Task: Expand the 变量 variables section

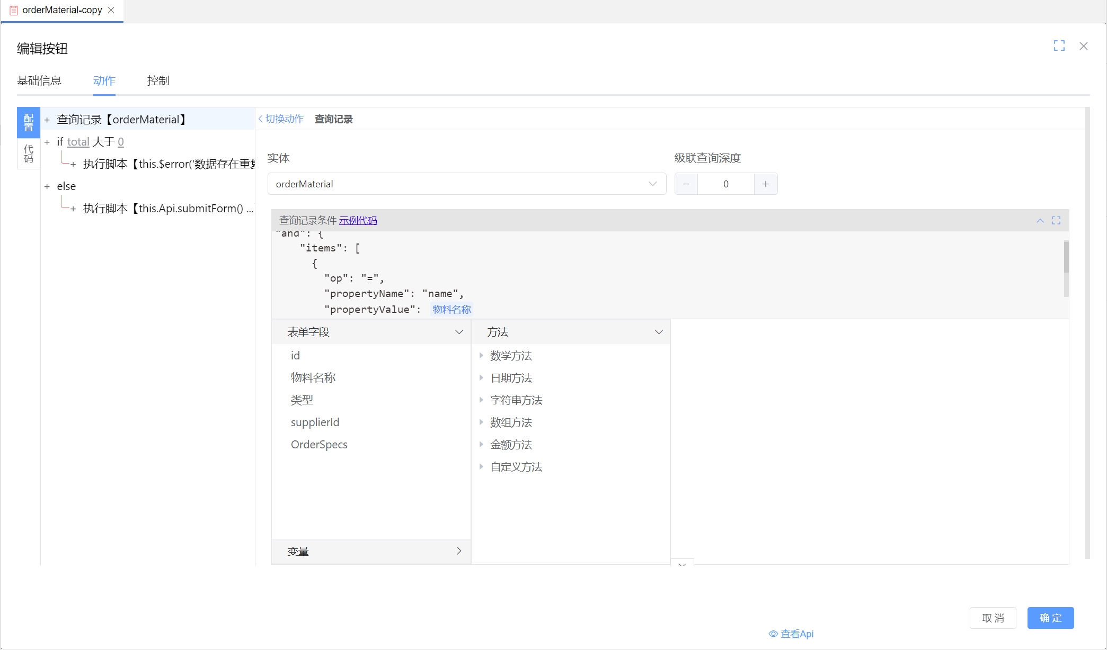Action: [x=459, y=551]
